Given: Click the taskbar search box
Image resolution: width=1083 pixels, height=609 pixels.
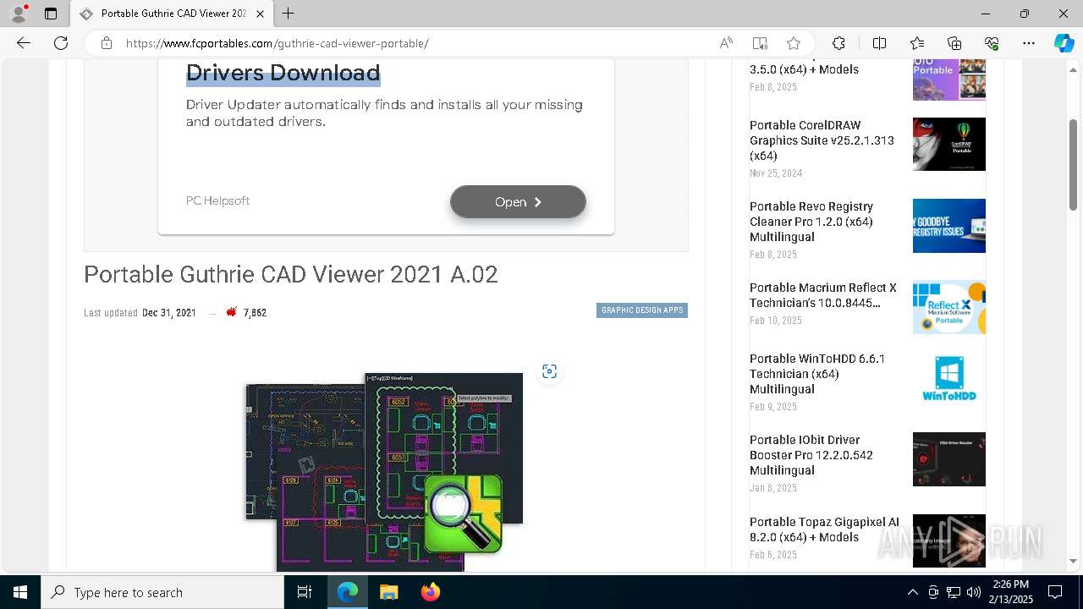Looking at the screenshot, I should (x=162, y=592).
